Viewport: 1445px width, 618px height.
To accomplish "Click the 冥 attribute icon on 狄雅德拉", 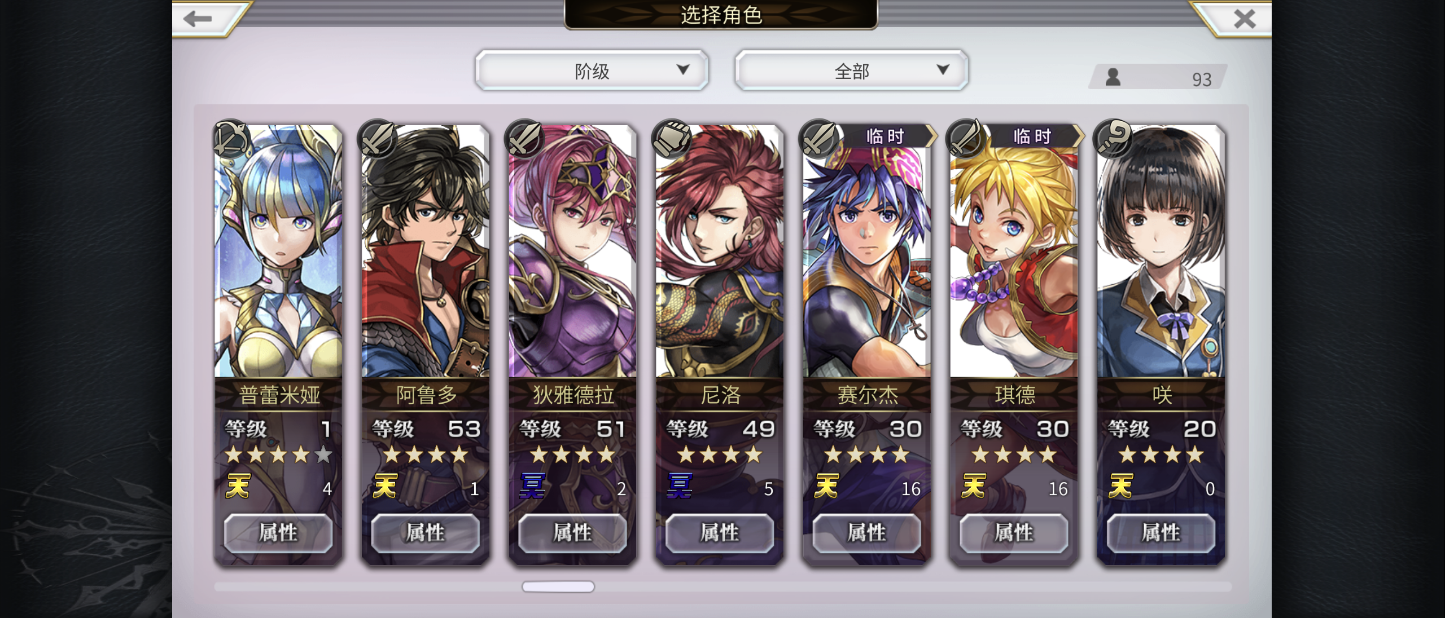I will point(532,486).
